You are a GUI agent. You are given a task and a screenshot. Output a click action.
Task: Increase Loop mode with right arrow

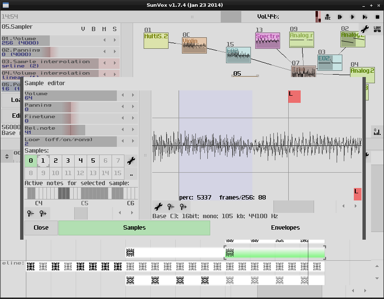(133, 142)
